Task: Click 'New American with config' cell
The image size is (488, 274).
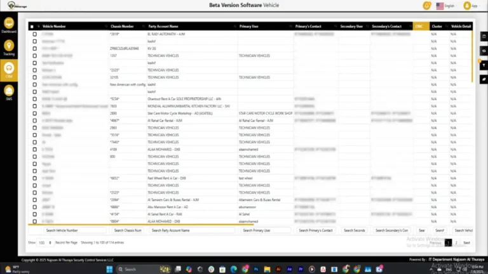Action: pyautogui.click(x=127, y=84)
